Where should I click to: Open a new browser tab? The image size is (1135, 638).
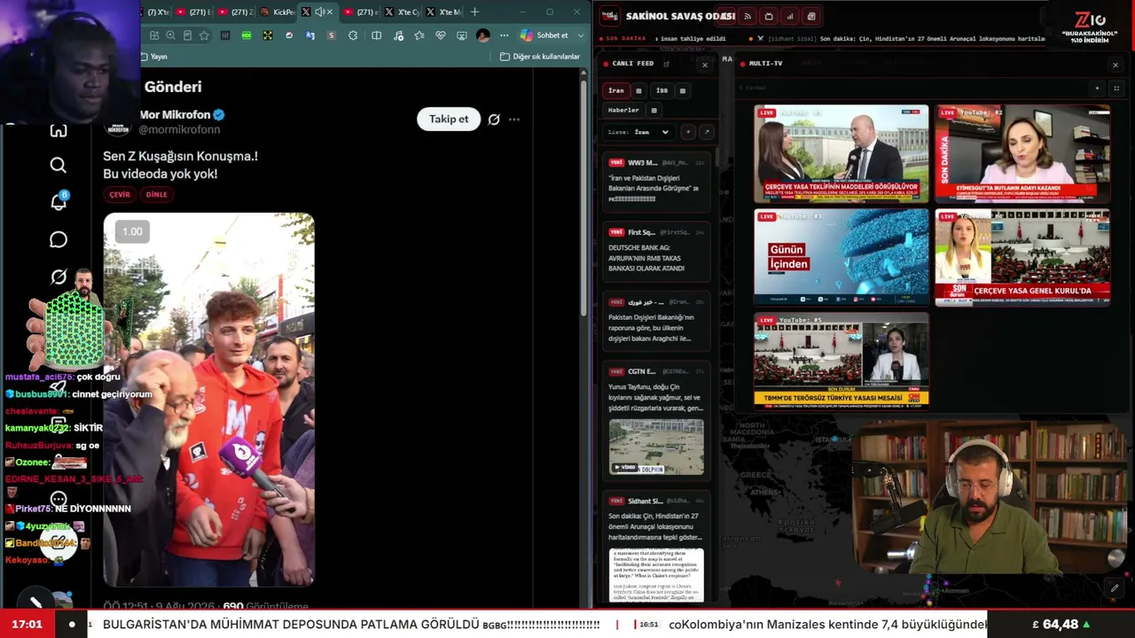(474, 12)
